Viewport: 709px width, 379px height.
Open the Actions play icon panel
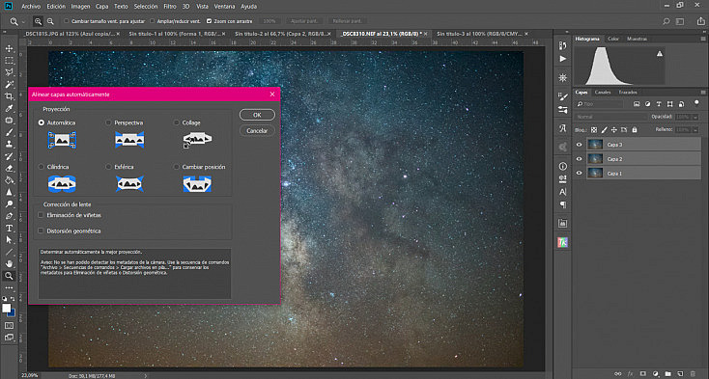(562, 59)
